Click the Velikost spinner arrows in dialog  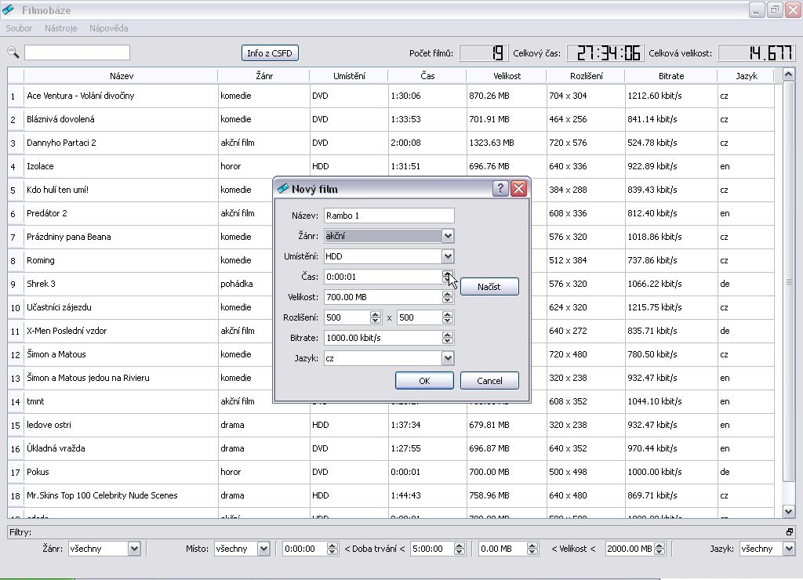[448, 297]
